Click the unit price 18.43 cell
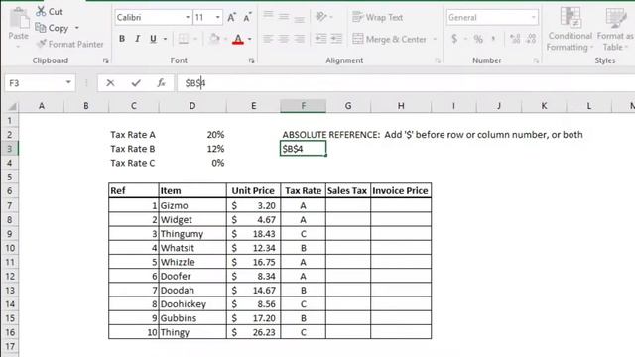635x357 pixels. pos(253,234)
